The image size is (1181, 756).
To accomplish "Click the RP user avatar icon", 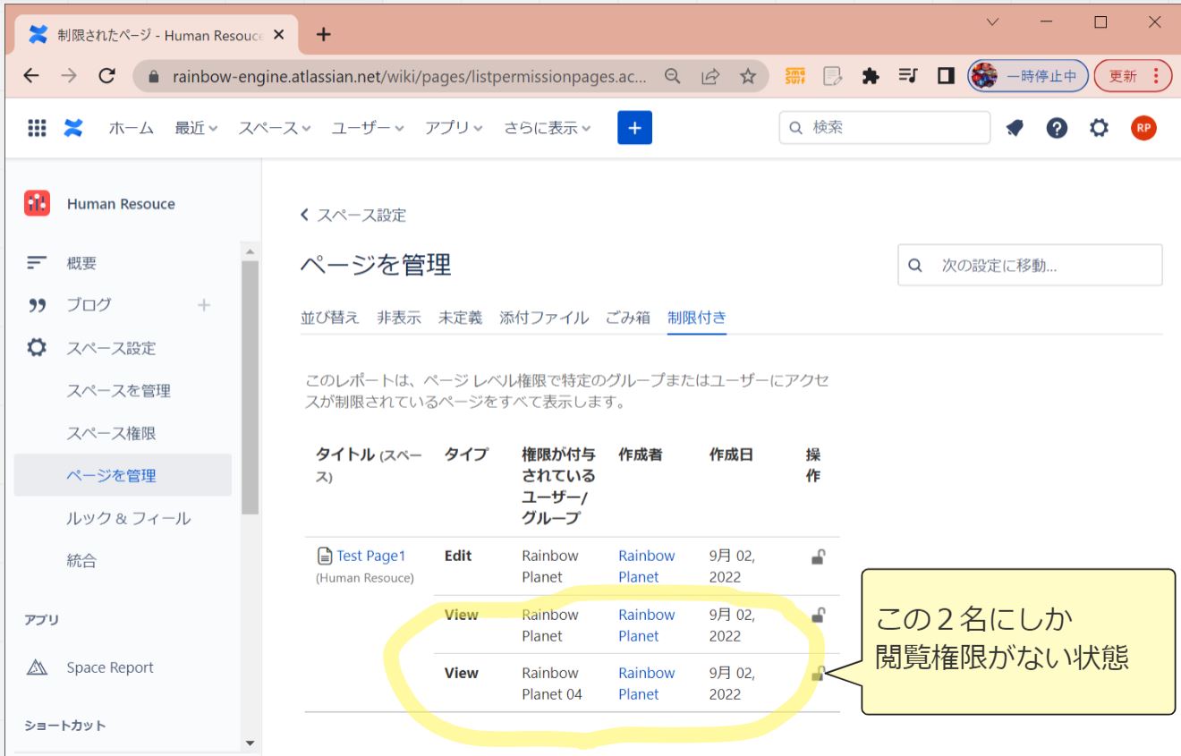I will click(1143, 128).
